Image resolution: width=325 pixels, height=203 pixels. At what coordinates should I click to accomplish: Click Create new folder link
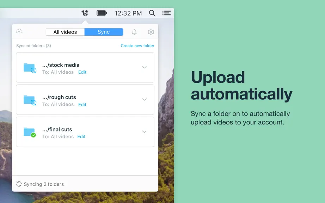point(137,45)
